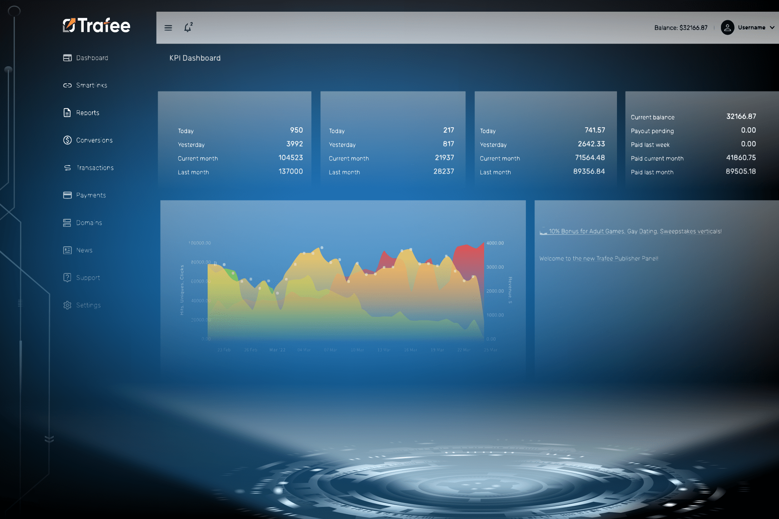Image resolution: width=779 pixels, height=519 pixels.
Task: Click the Transactions icon
Action: [67, 168]
